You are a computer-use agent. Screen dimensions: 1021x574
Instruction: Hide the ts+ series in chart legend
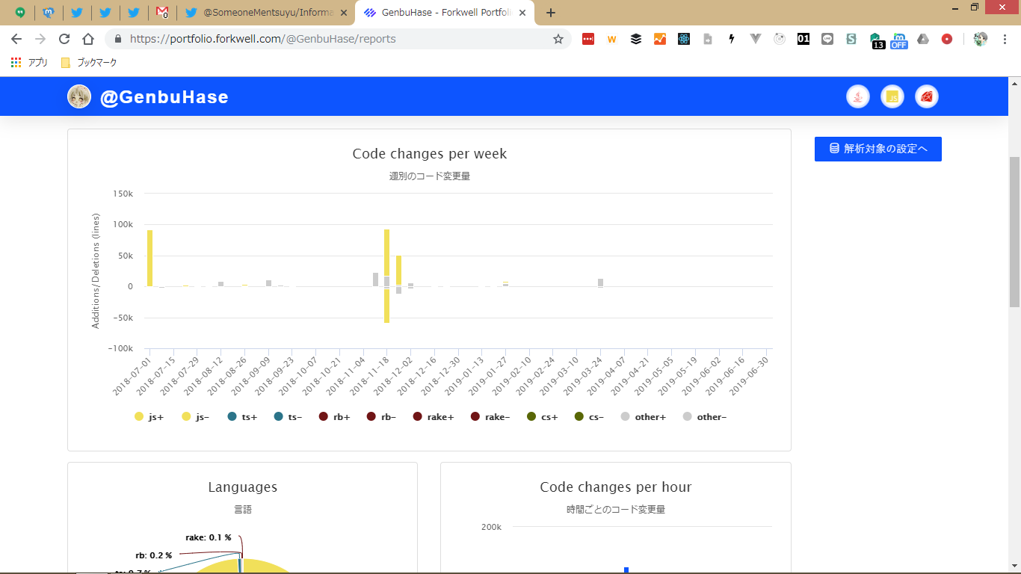[242, 417]
